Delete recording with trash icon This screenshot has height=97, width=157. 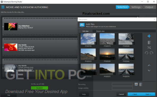click(141, 84)
